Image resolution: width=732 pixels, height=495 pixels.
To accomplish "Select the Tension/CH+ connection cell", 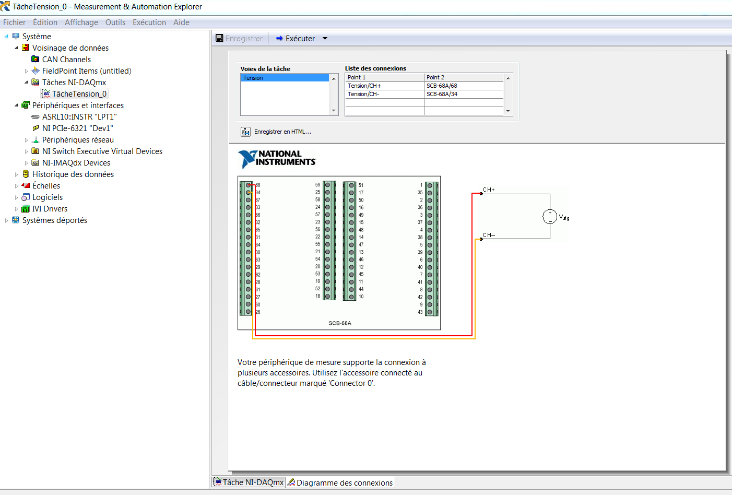I will click(385, 86).
